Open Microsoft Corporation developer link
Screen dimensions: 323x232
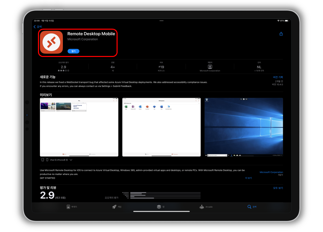click(271, 172)
